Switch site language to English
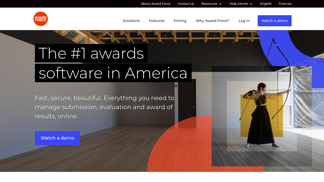 [x=266, y=4]
